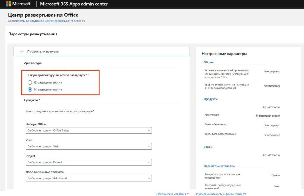The height and width of the screenshot is (196, 304).
Task: Select 32-разрядная версия radio button
Action: coord(30,82)
